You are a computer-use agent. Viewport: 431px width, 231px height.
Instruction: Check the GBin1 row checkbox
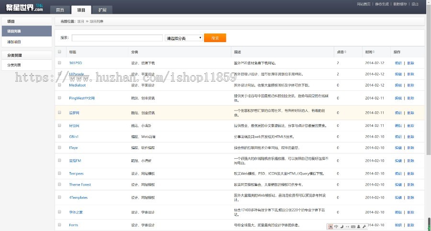click(x=59, y=136)
